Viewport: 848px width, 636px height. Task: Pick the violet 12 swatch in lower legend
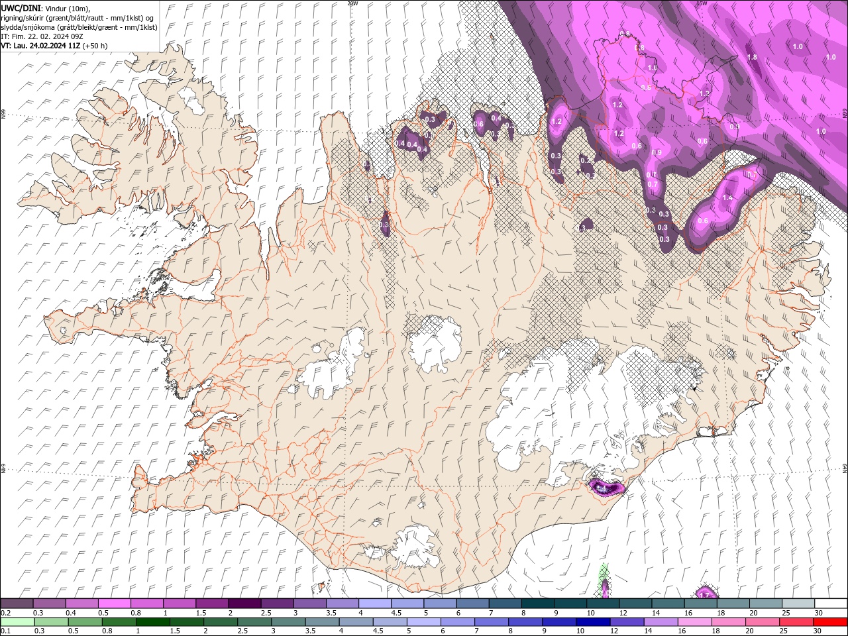click(x=627, y=622)
